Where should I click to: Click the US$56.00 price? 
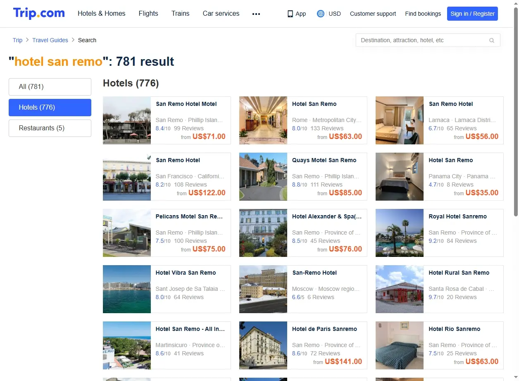tap(482, 137)
